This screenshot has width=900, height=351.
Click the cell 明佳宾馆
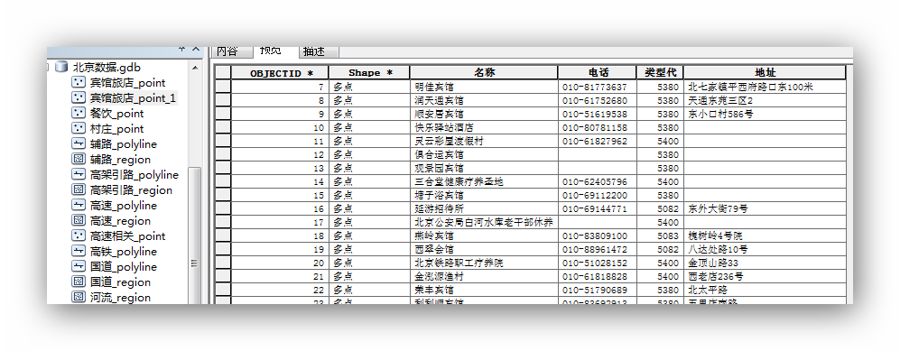484,88
